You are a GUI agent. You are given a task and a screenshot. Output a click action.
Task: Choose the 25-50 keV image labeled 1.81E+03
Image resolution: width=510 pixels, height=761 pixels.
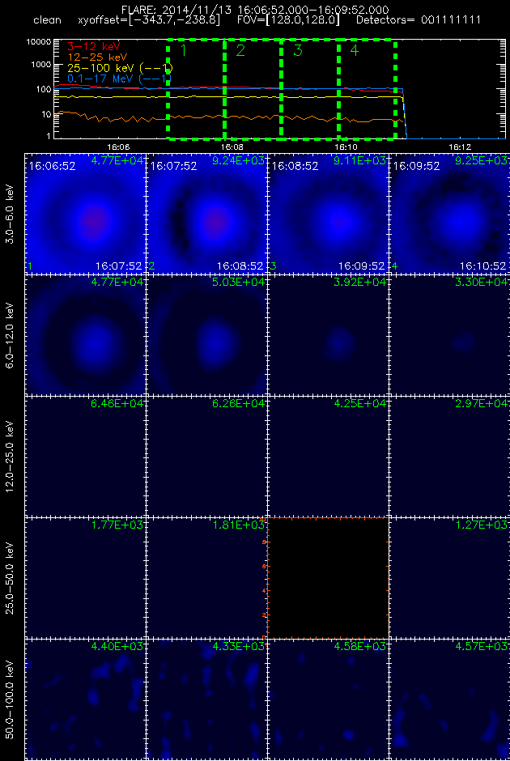coord(206,577)
